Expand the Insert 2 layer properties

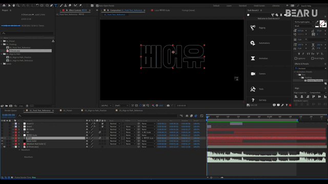(13, 124)
